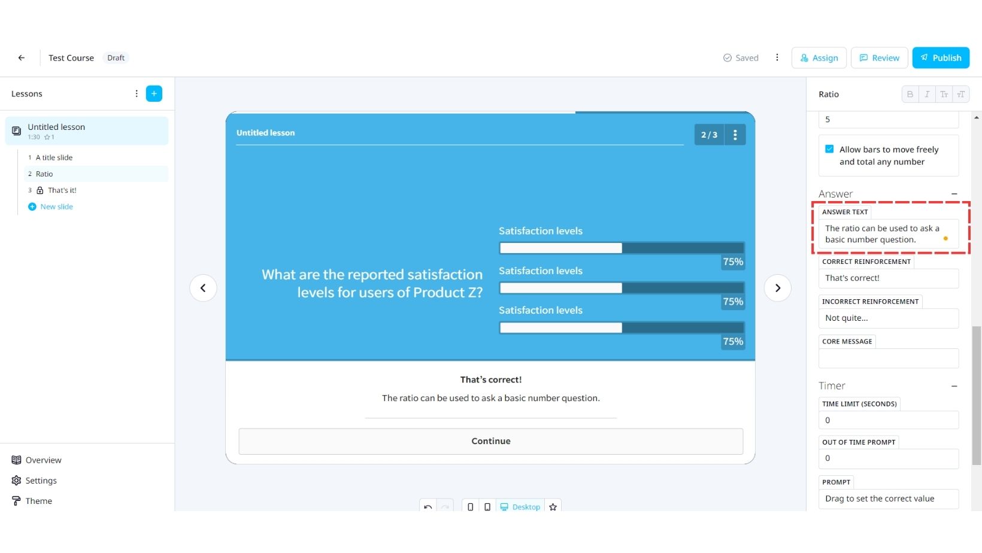
Task: Open the slide options three-dot menu
Action: (x=735, y=135)
